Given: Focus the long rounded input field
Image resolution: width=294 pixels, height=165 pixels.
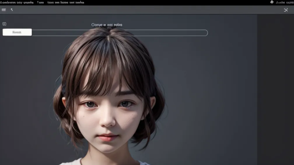Looking at the screenshot, I should tap(120, 33).
